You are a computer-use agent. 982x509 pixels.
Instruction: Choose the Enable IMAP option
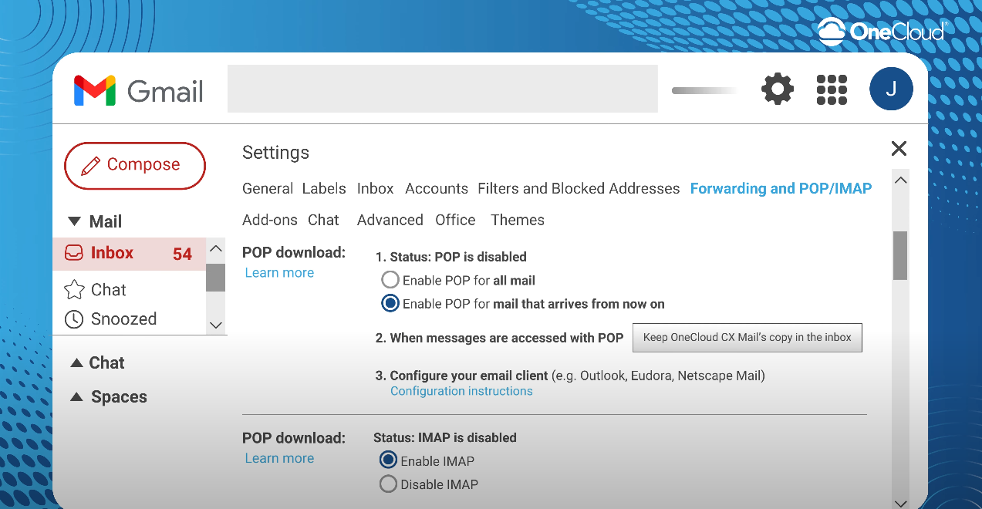point(388,460)
